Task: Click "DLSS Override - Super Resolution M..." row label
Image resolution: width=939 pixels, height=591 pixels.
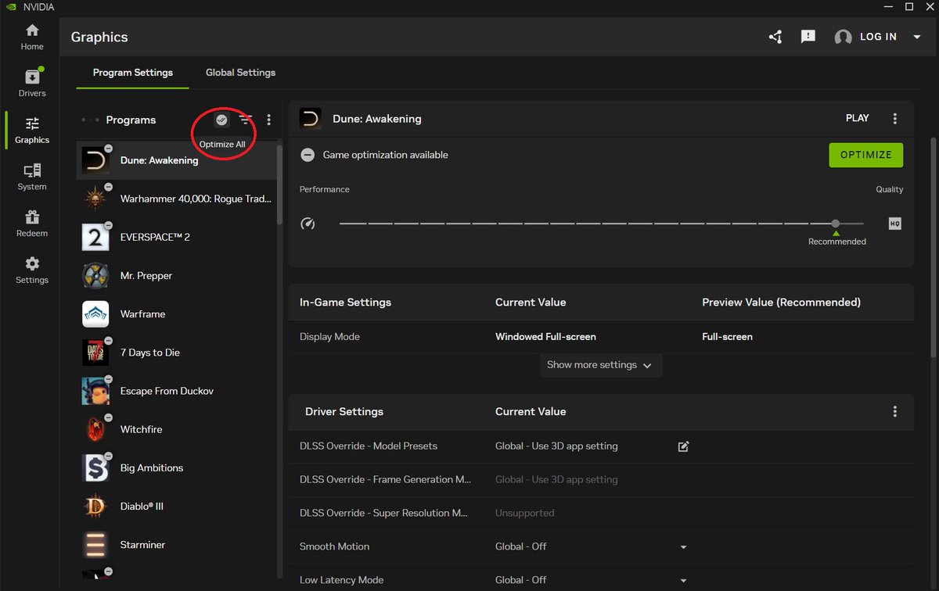Action: 383,514
